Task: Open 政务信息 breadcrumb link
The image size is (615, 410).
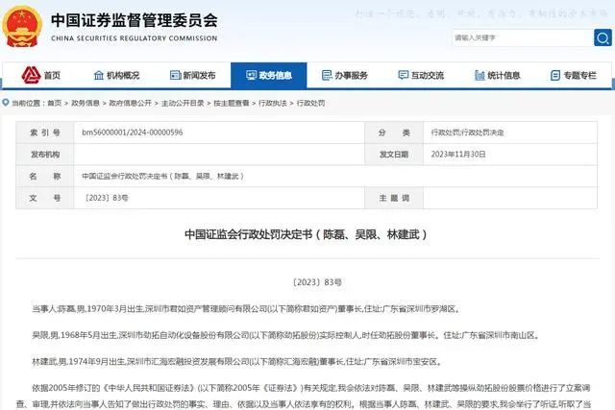Action: coord(86,103)
